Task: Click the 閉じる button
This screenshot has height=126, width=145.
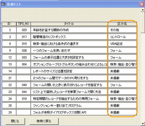Action: coord(15,121)
